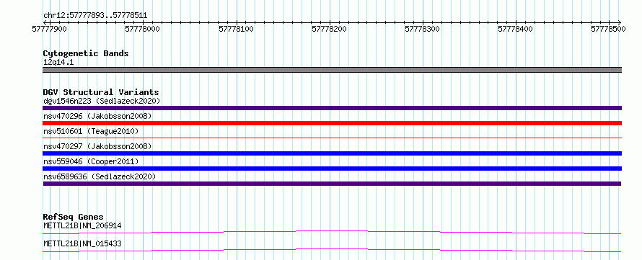Click the 57778100 ruler position
The image size is (642, 260).
[237, 29]
